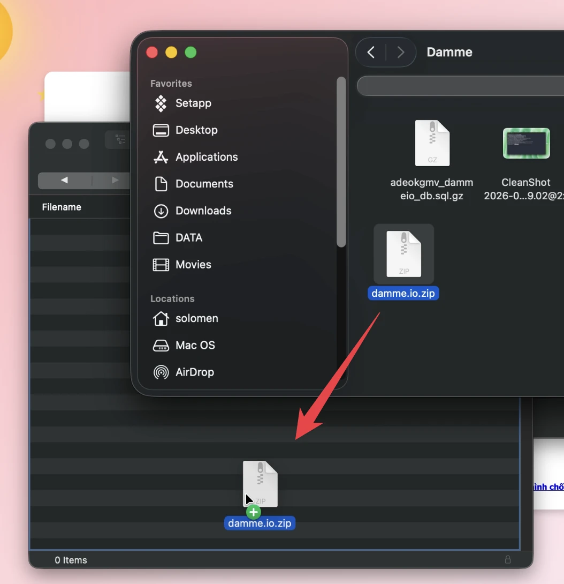Viewport: 564px width, 584px height.
Task: Click the Finder sidebar scrollbar
Action: [x=341, y=162]
